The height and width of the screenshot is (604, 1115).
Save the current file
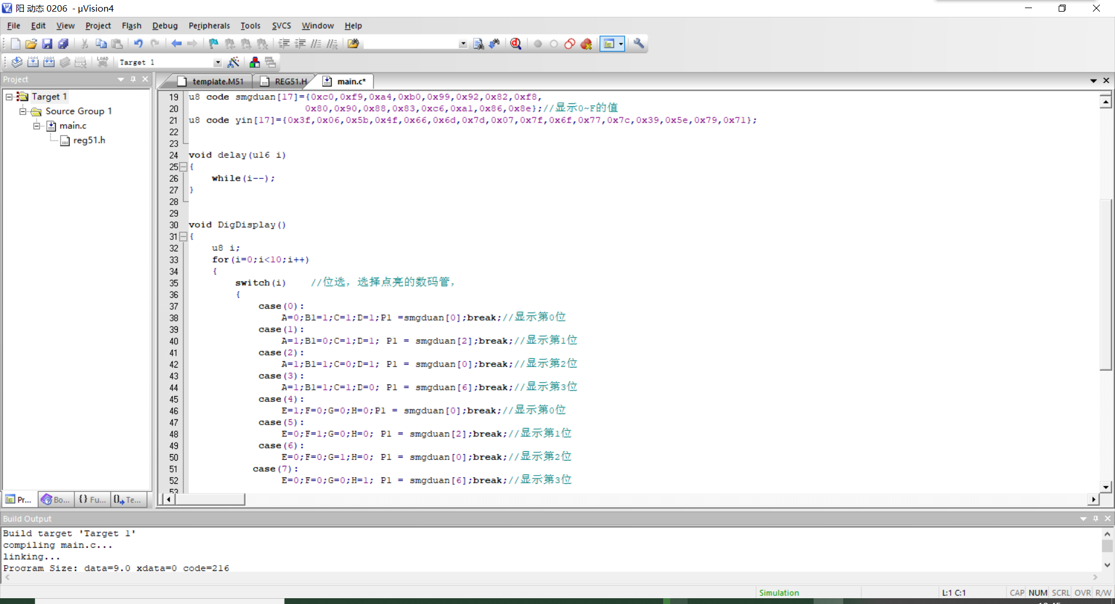[47, 44]
